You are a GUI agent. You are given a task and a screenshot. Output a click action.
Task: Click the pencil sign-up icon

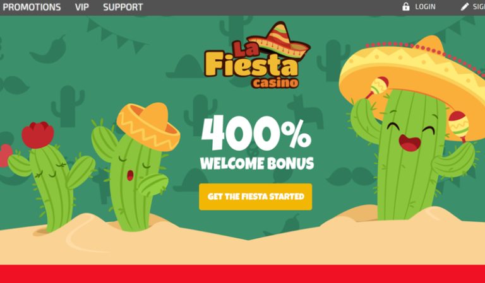pyautogui.click(x=465, y=7)
